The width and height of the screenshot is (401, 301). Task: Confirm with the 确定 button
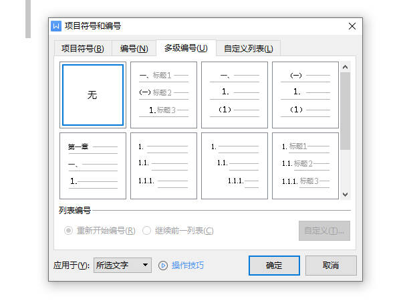click(274, 266)
